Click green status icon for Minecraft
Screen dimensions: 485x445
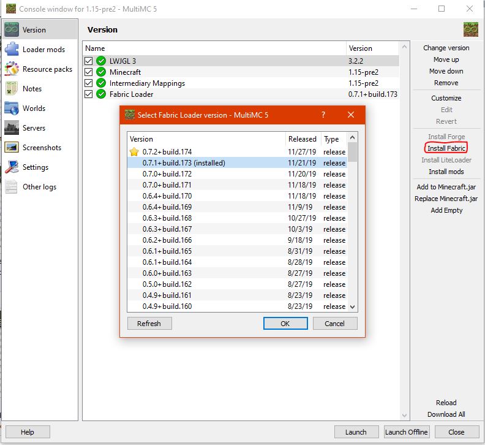pos(101,72)
